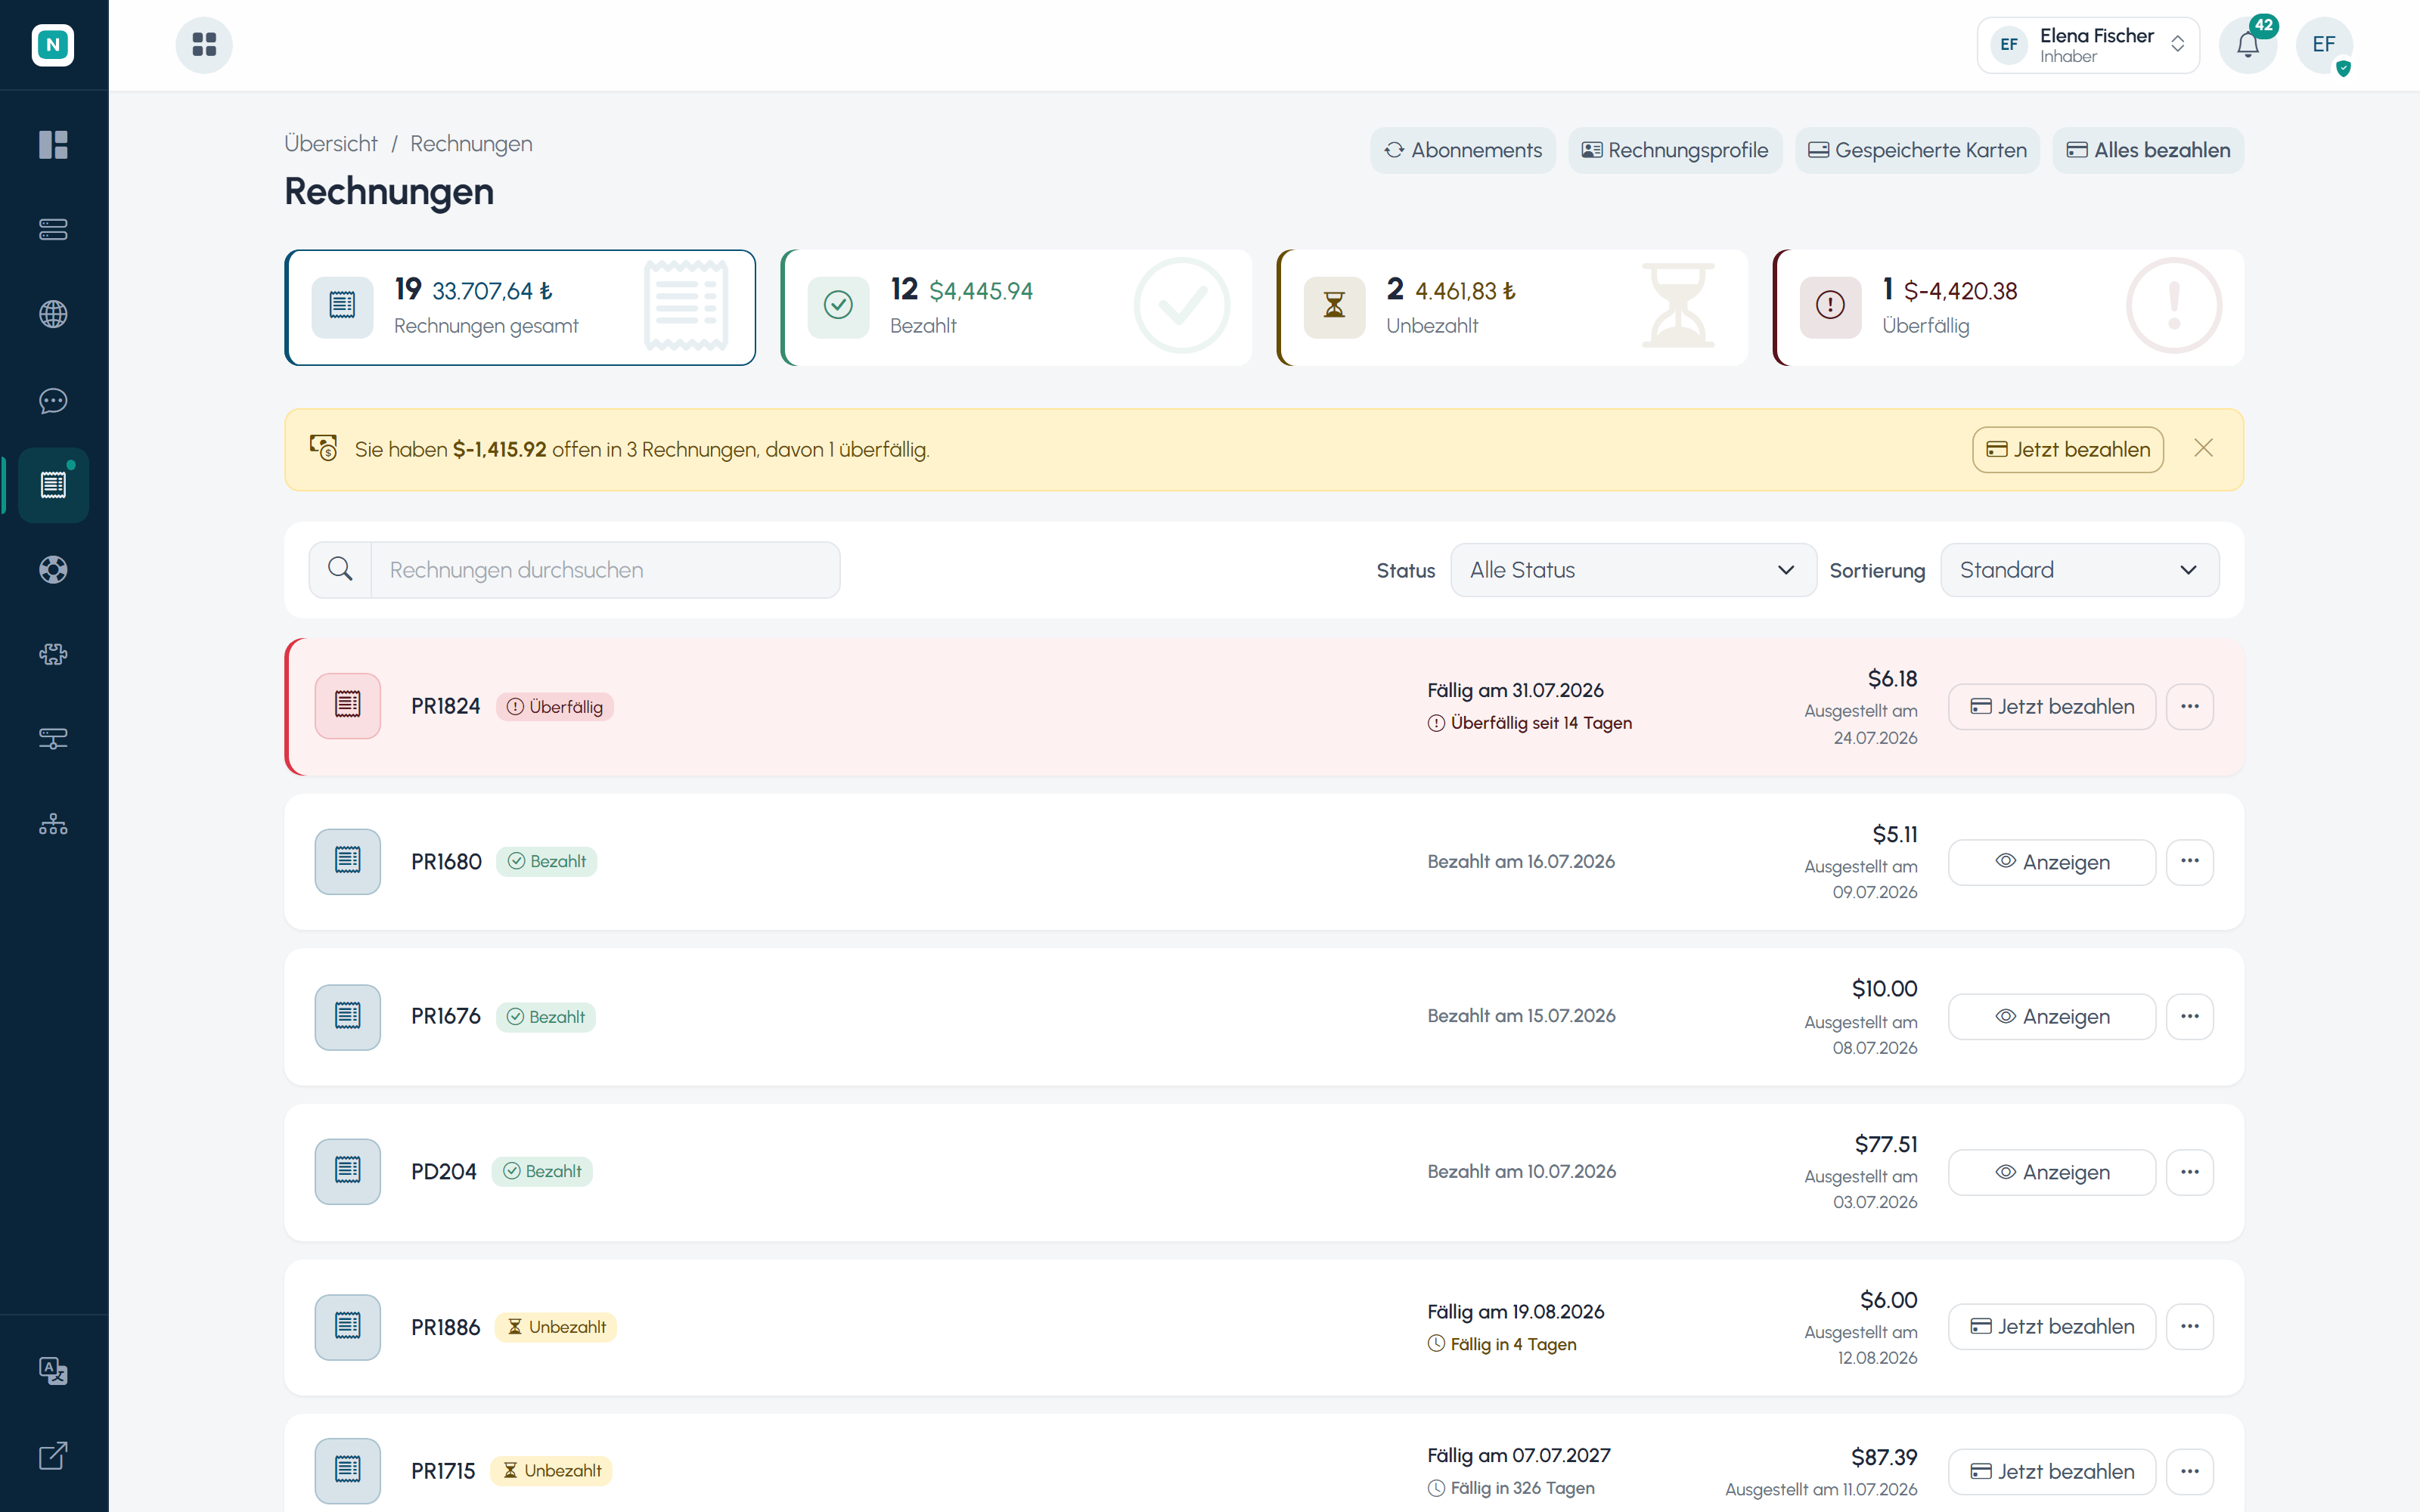
Task: Open the language translation icon
Action: tap(53, 1370)
